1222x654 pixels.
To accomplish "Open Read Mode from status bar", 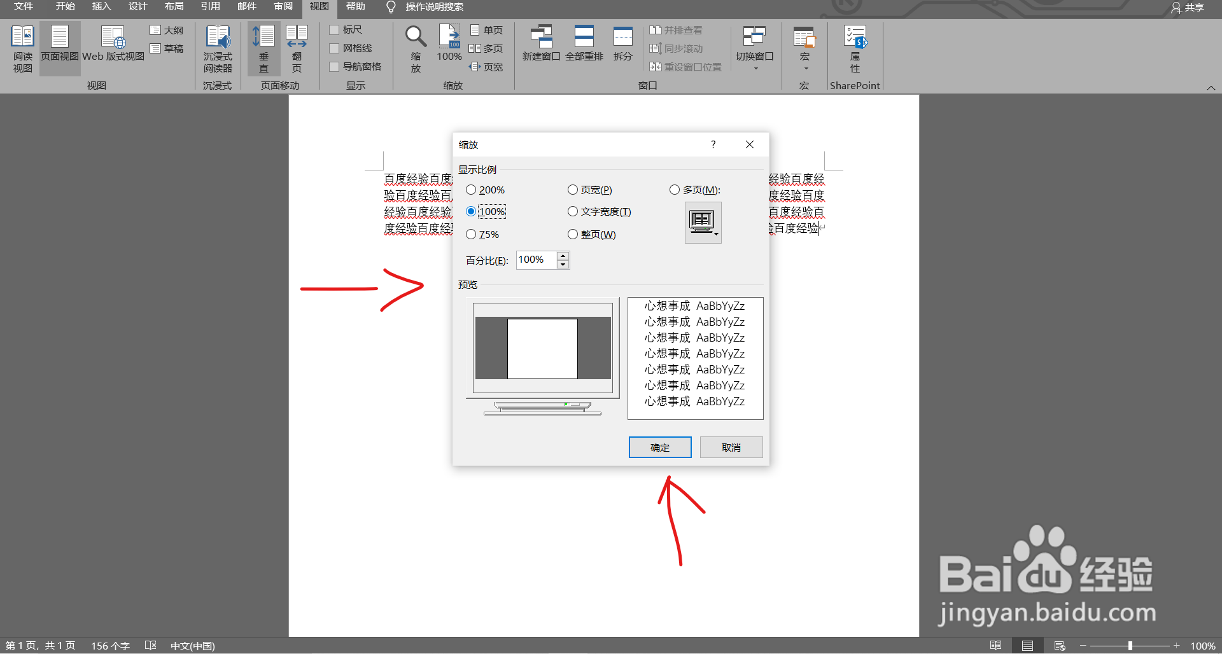I will pos(996,646).
